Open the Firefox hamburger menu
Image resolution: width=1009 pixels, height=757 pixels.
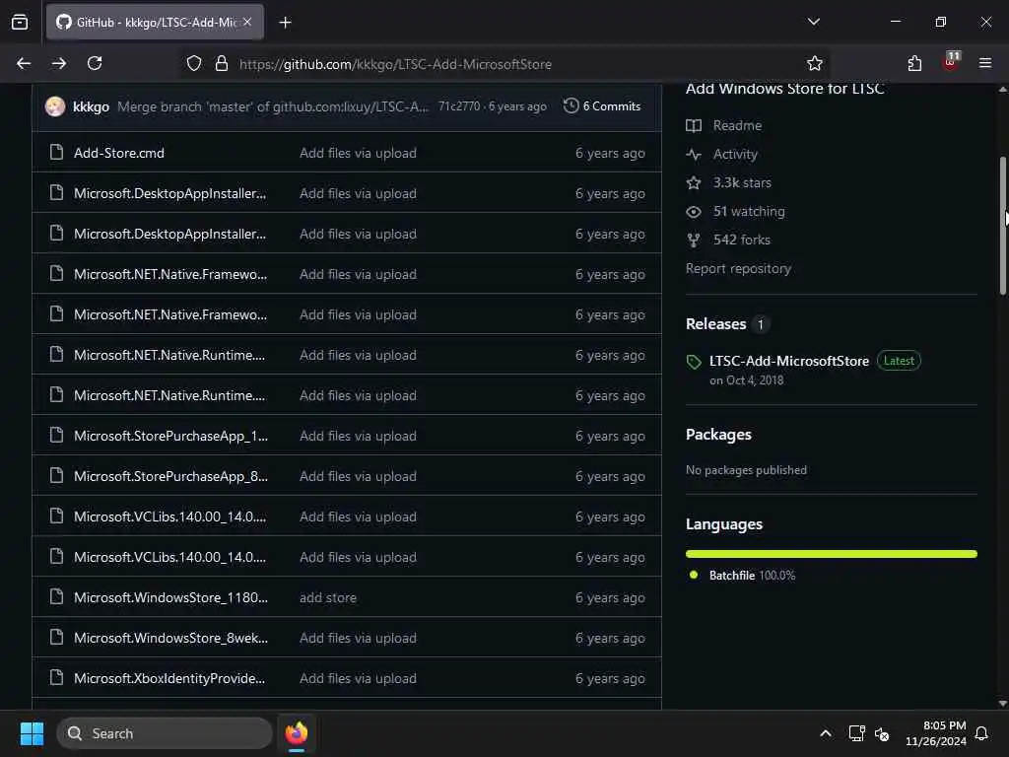click(984, 63)
